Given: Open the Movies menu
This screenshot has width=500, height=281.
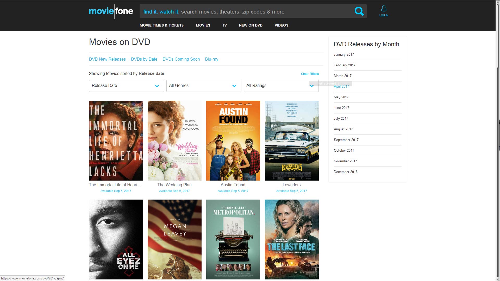Looking at the screenshot, I should 203,25.
